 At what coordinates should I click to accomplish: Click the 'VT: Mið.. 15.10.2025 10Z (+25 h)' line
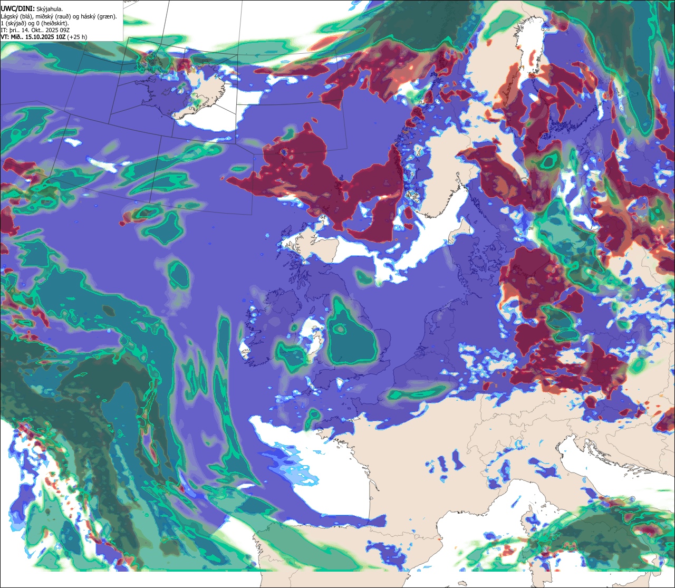point(44,37)
